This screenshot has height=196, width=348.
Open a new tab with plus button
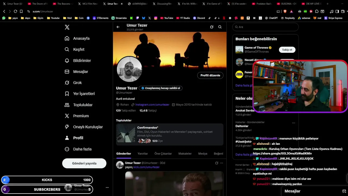click(327, 4)
